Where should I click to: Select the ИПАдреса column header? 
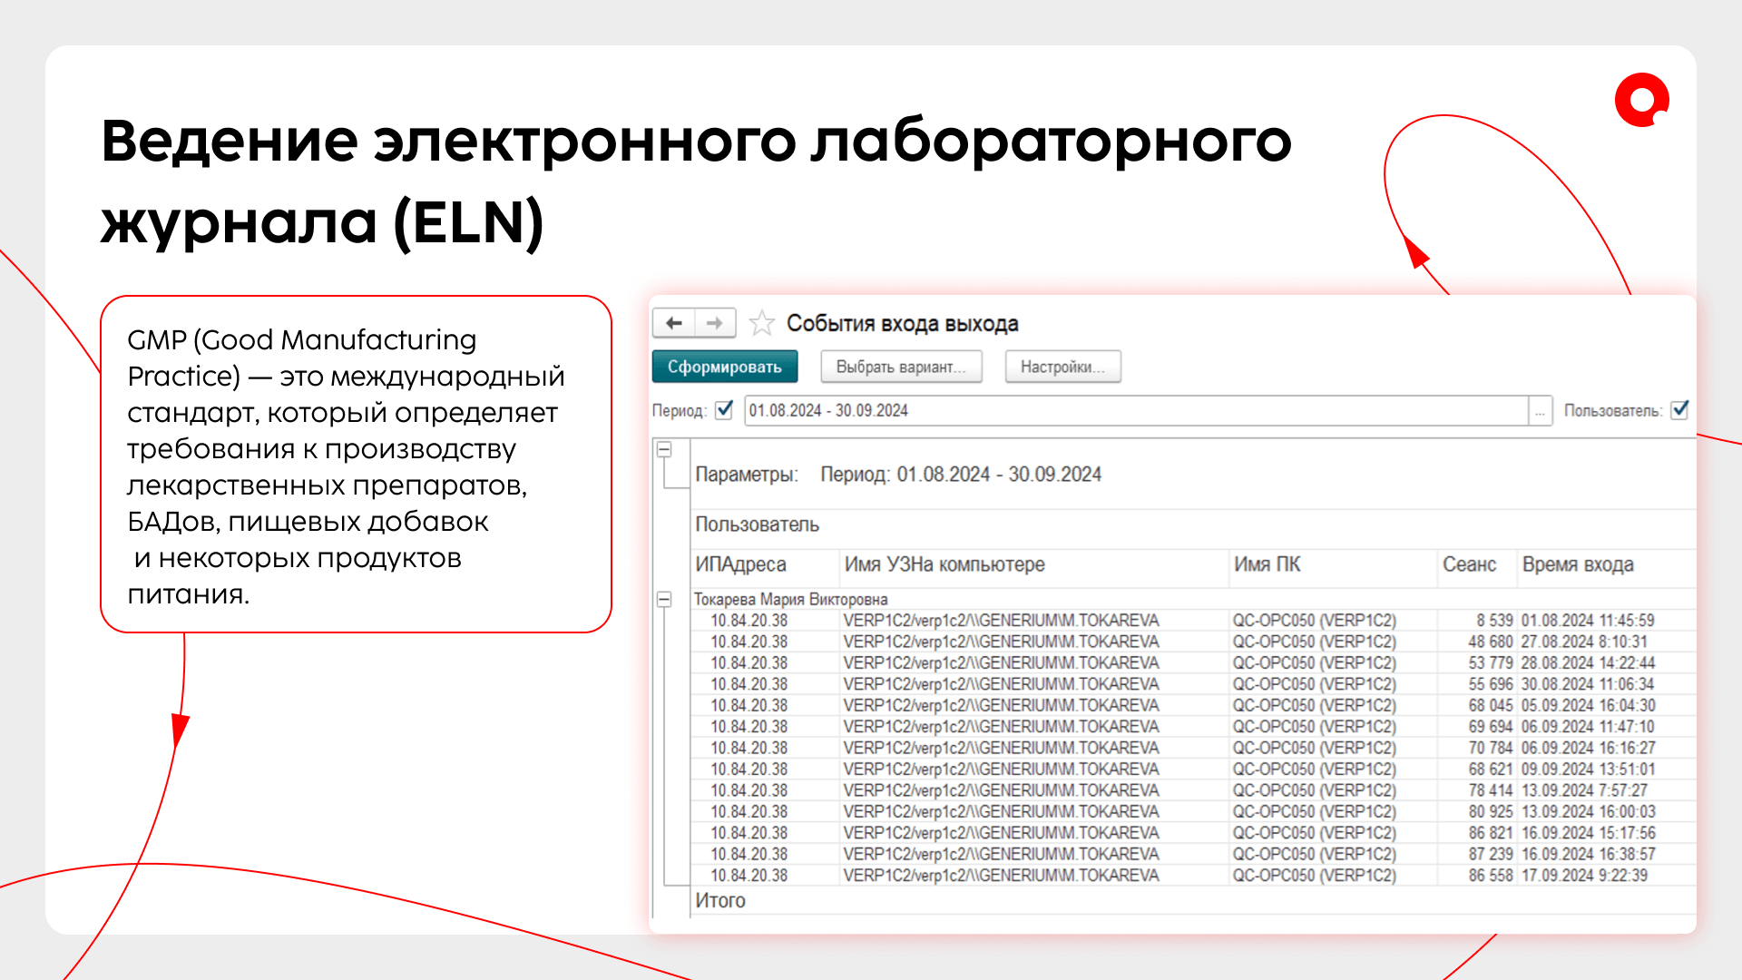[x=740, y=564]
